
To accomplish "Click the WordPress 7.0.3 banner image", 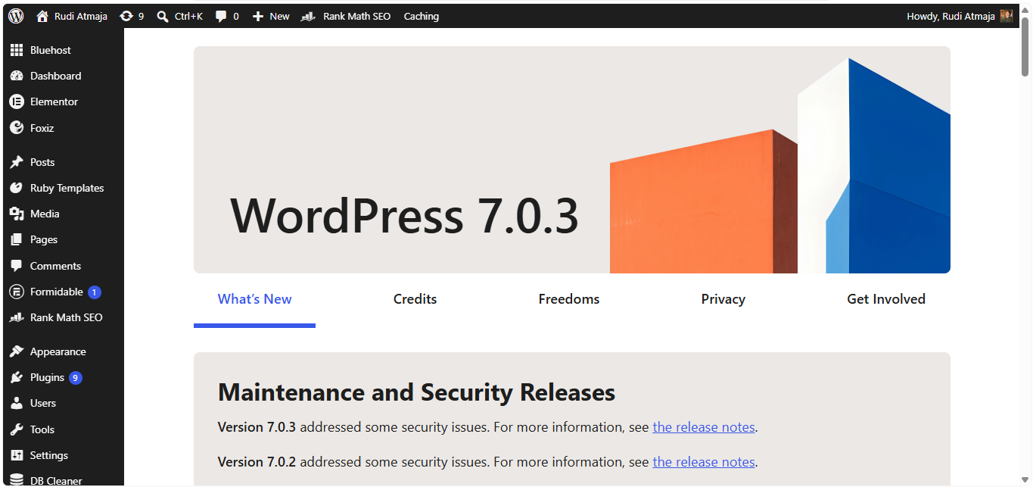I will pos(572,160).
